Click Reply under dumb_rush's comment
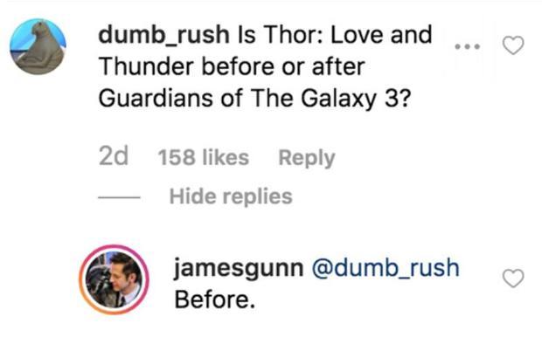The image size is (542, 337). point(307,158)
